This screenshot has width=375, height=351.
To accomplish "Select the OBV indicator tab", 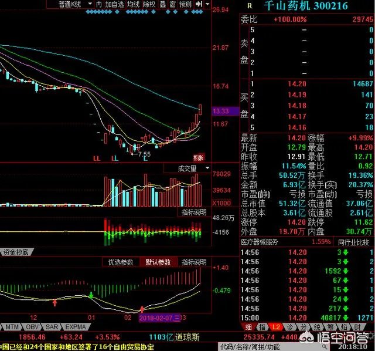I will (x=33, y=326).
